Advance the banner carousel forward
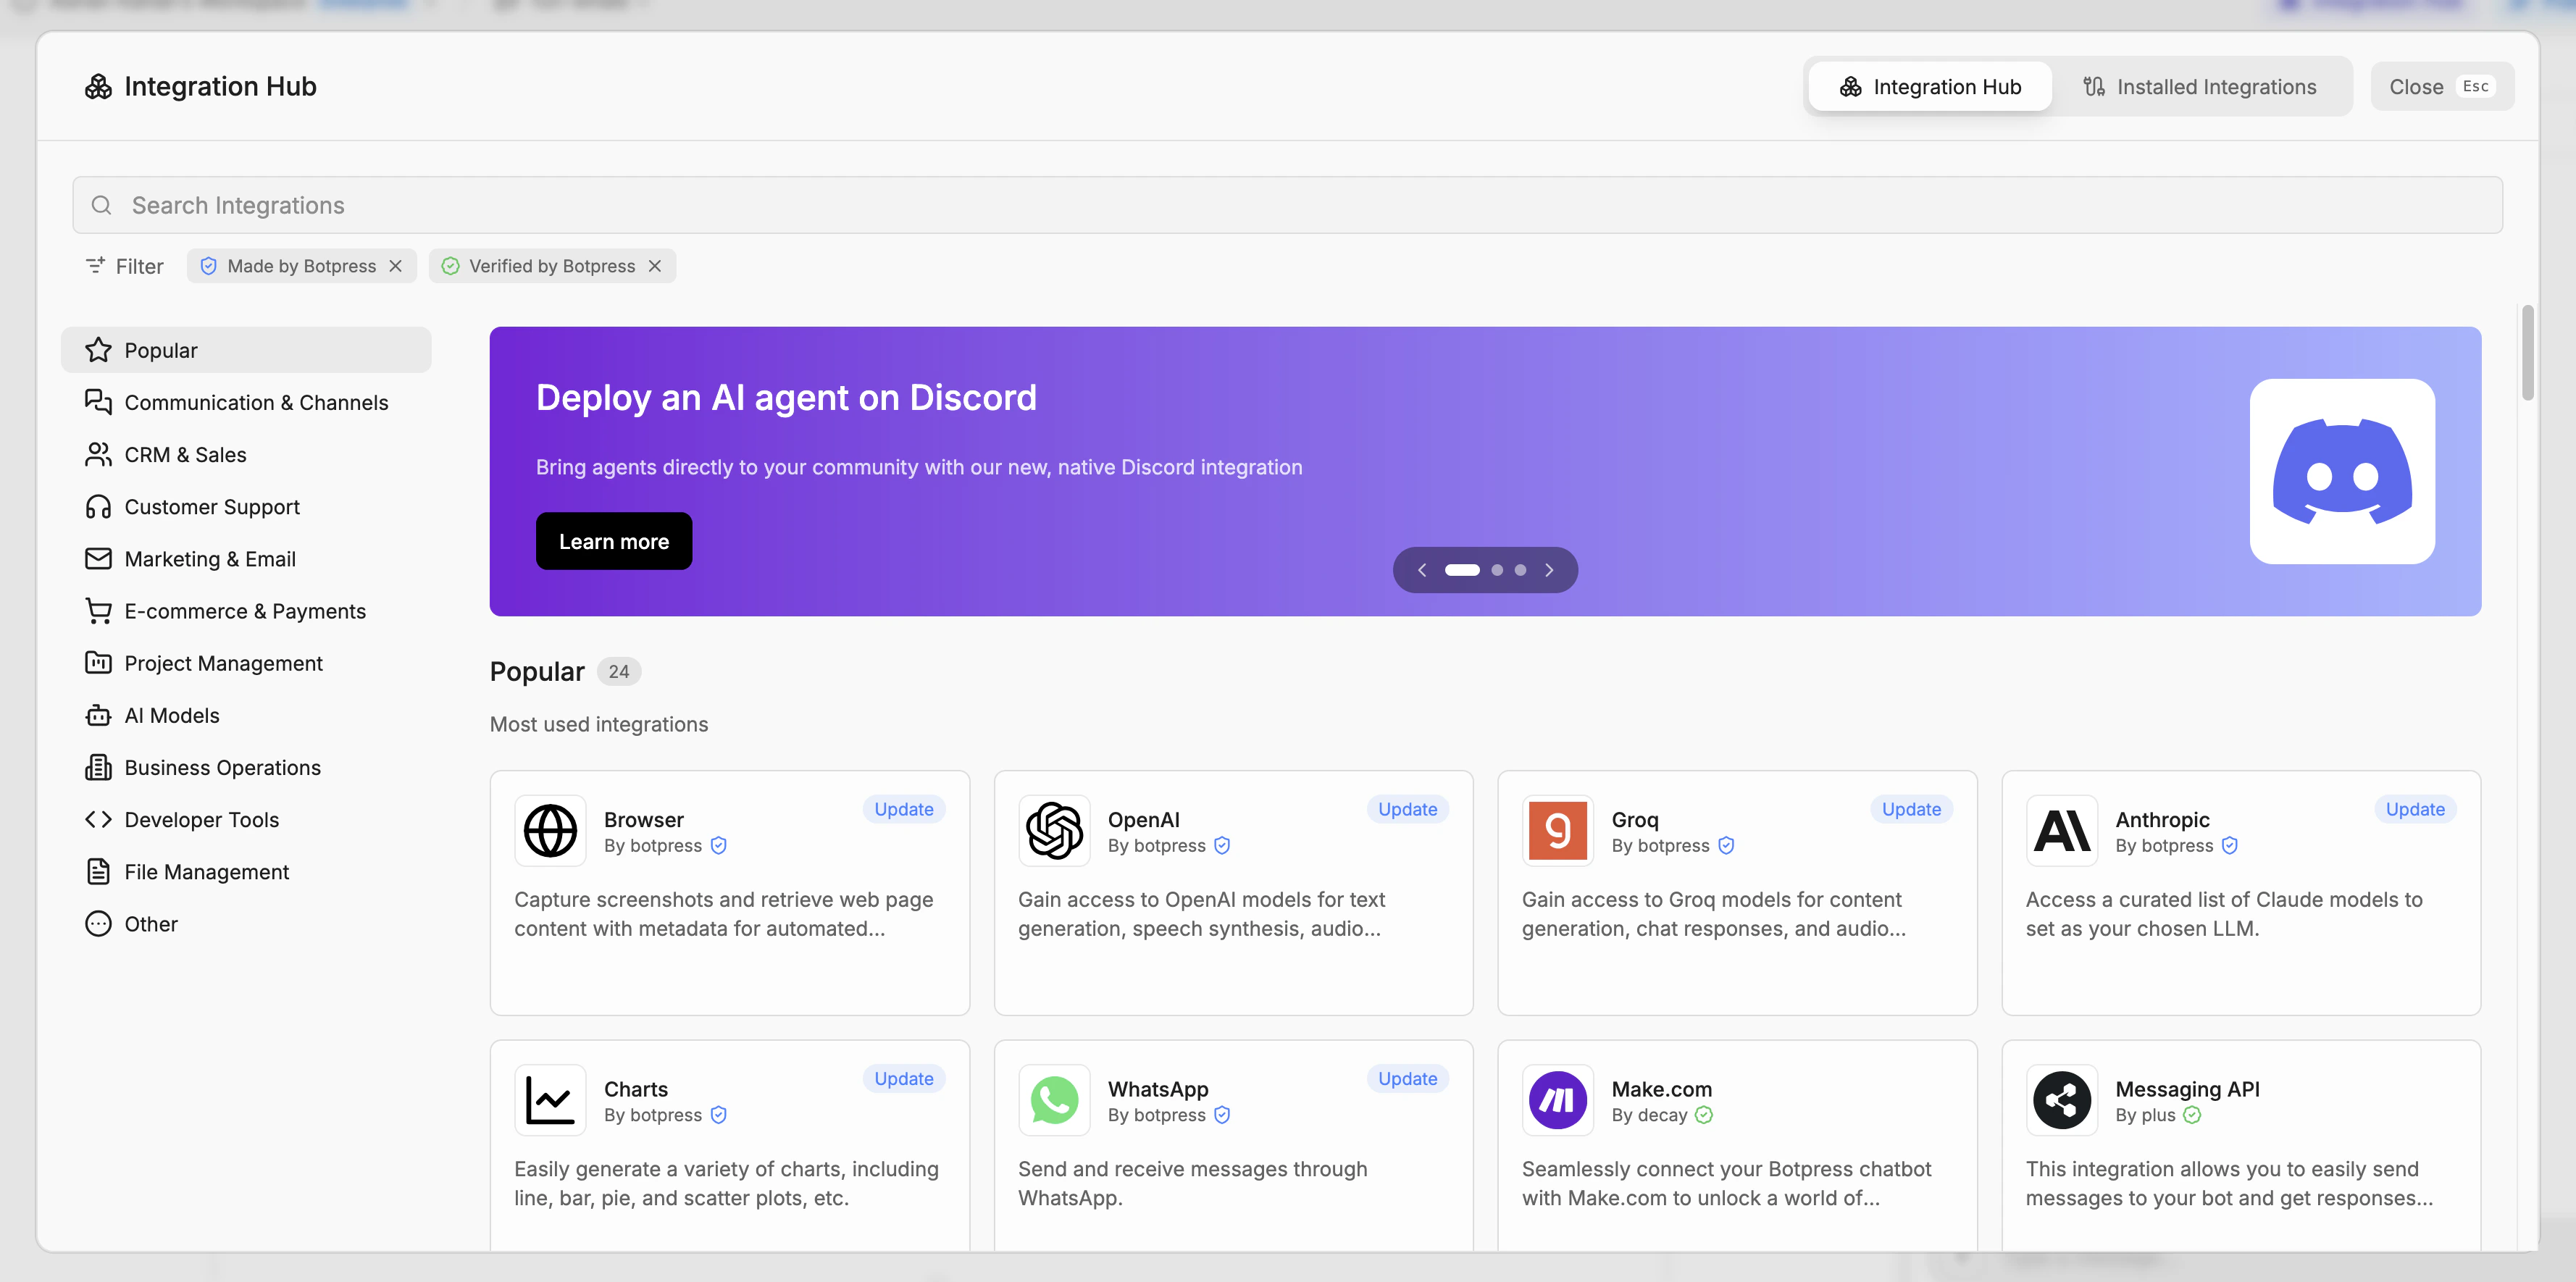This screenshot has width=2576, height=1282. [x=1549, y=570]
